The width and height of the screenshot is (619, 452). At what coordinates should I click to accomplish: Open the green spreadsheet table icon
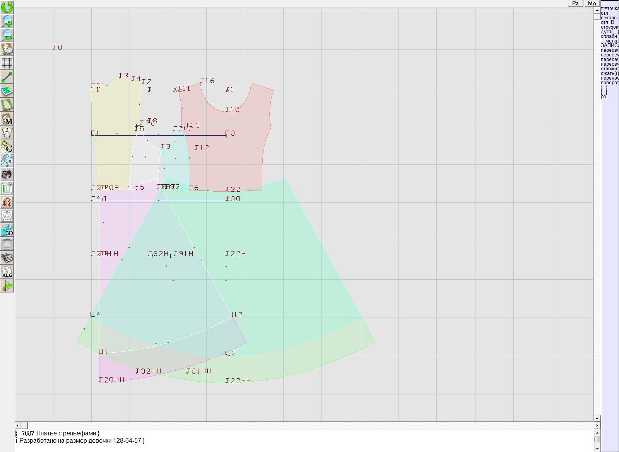[7, 188]
